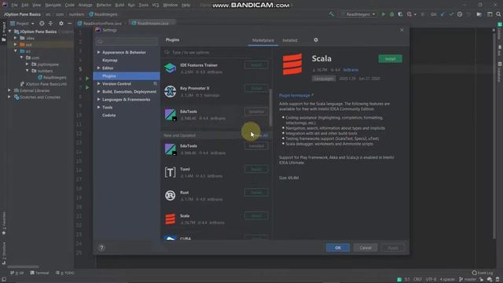Select ReadIntegers file in project tree
Viewport: 503px width, 283px height.
coord(52,77)
